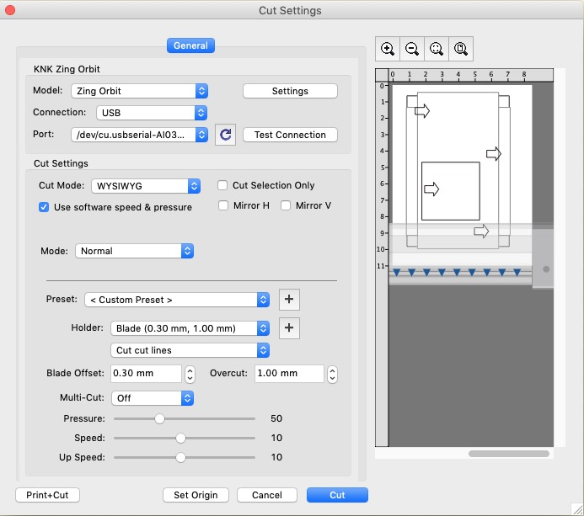
Task: Click the Overcut input field
Action: (x=289, y=374)
